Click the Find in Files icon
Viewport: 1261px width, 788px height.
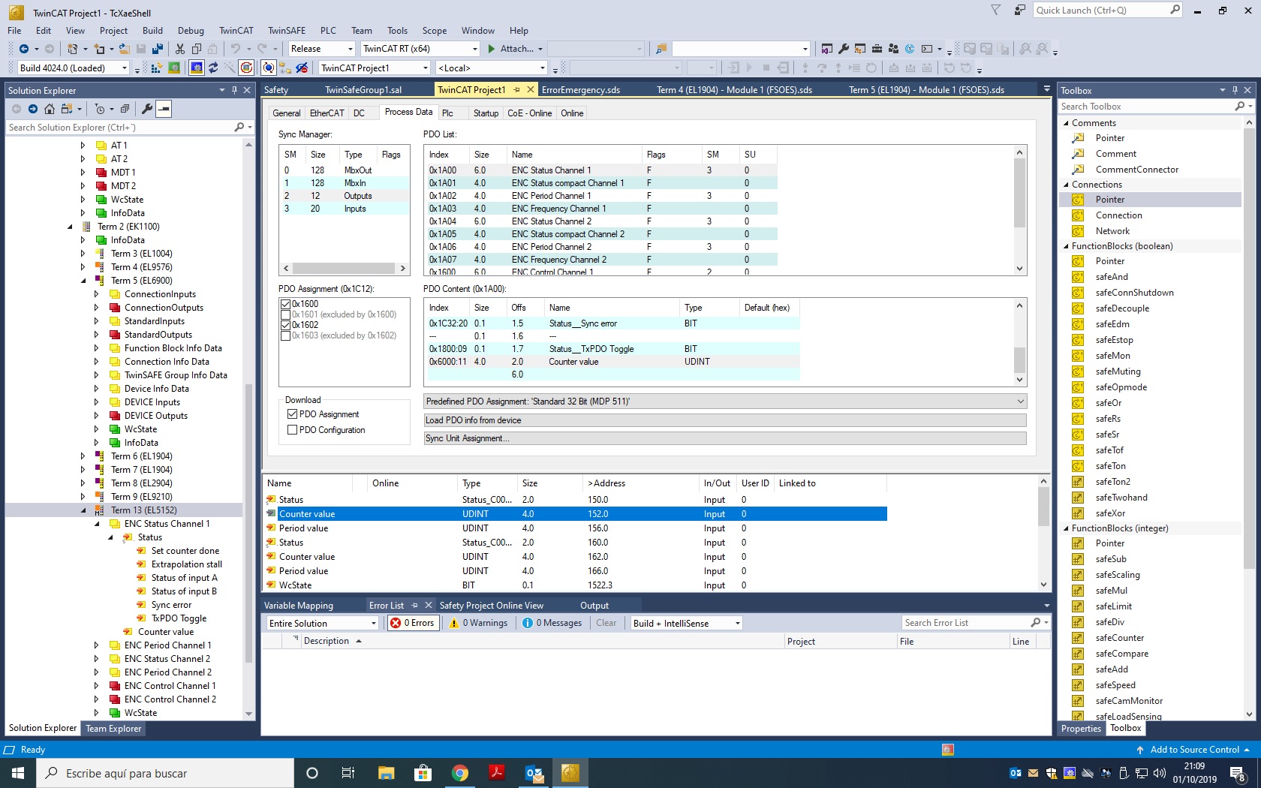661,49
